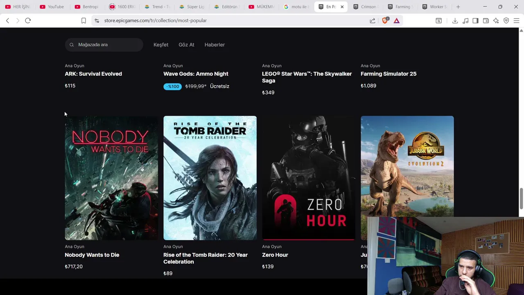
Task: Go back with the browser back arrow
Action: click(x=7, y=20)
